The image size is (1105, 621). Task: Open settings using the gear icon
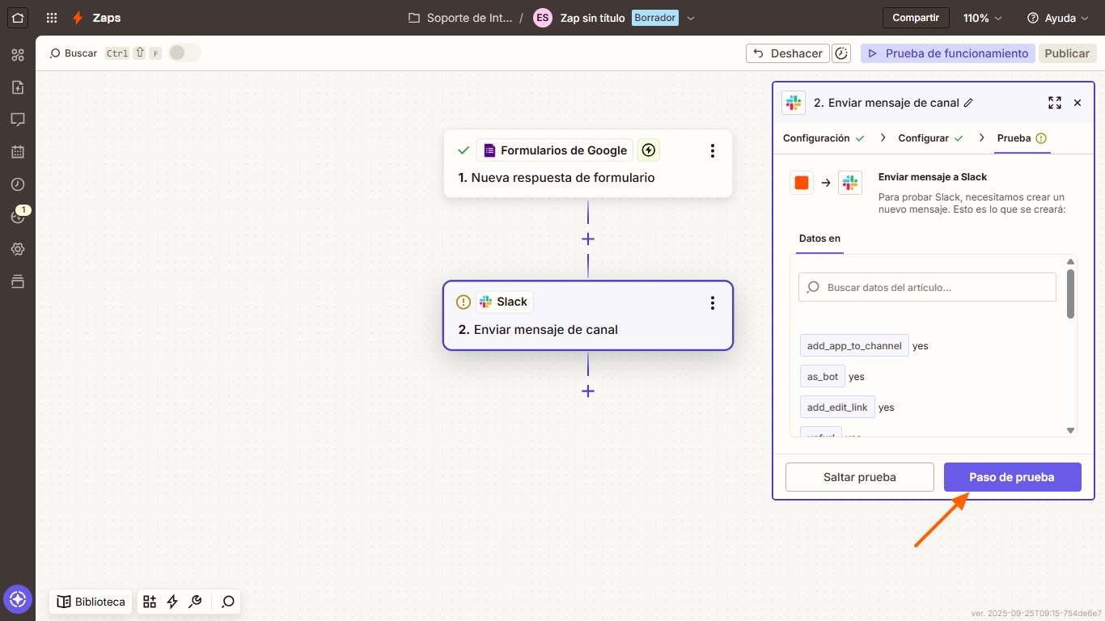click(18, 249)
